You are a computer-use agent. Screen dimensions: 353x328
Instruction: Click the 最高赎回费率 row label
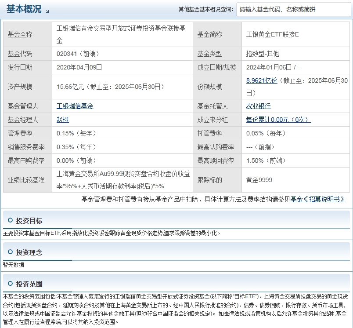[216, 160]
